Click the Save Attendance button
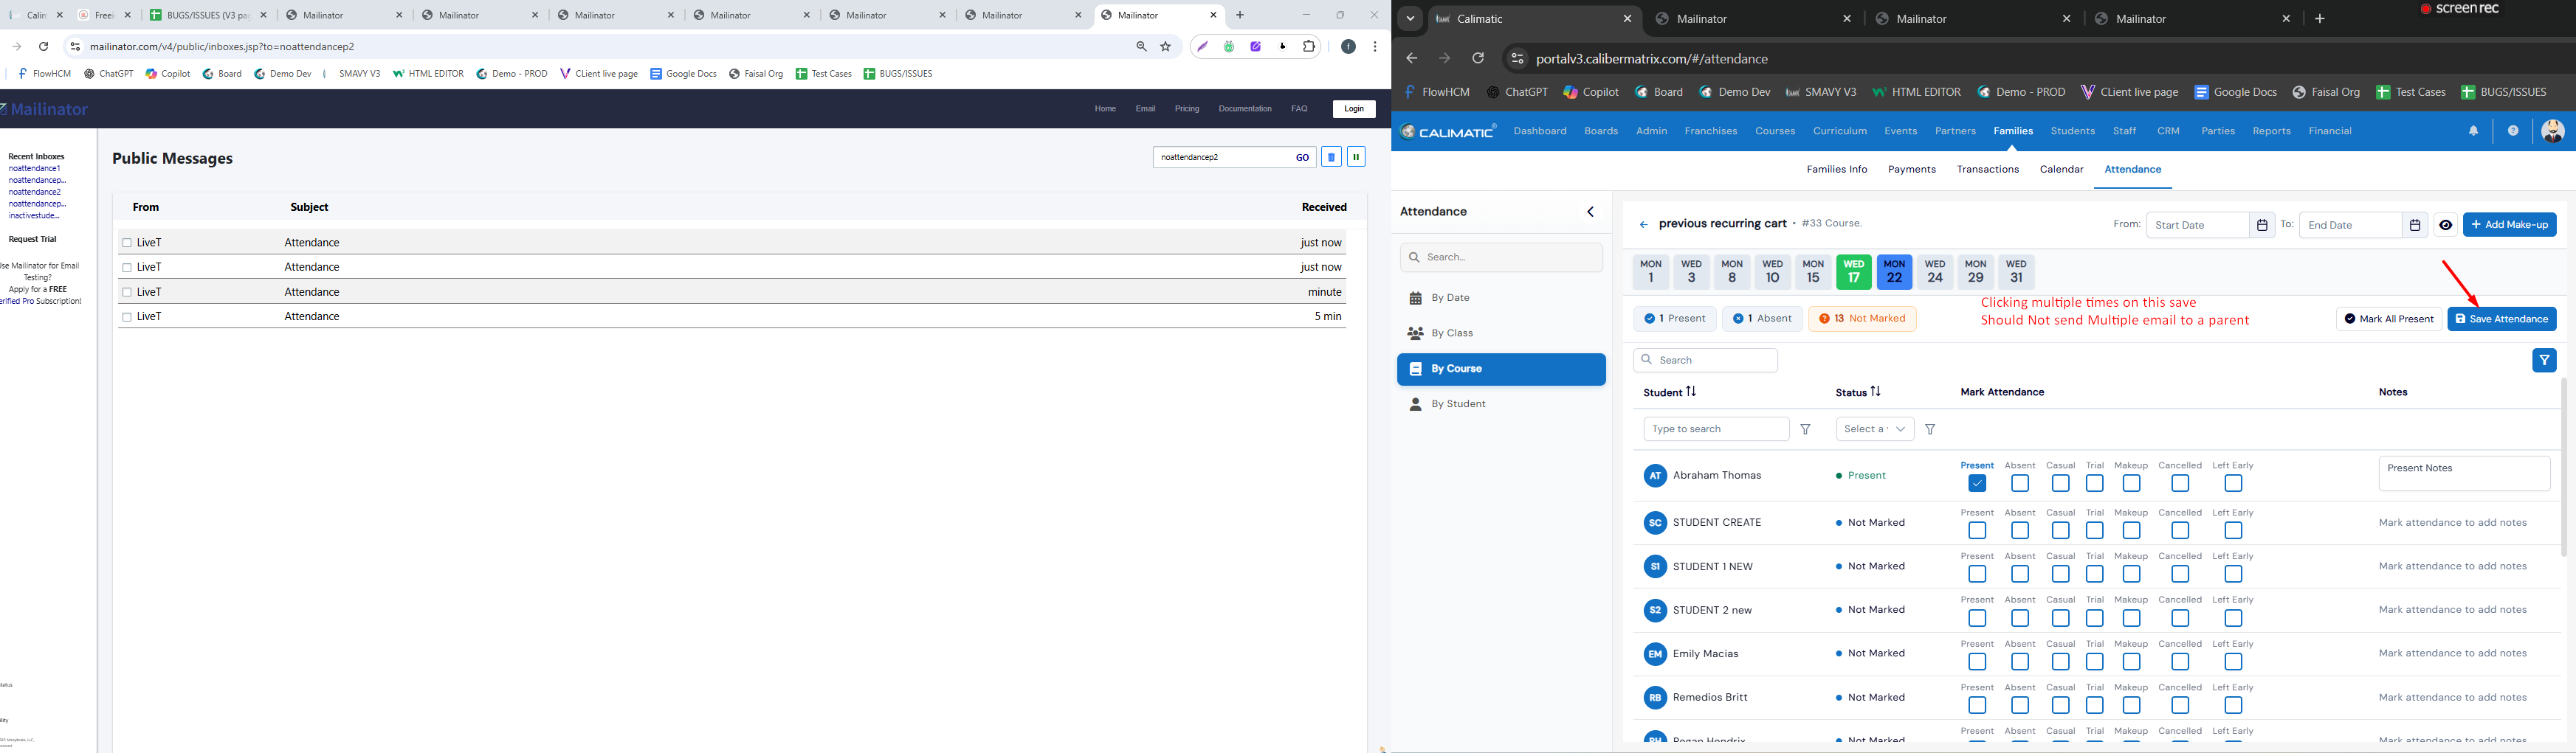The height and width of the screenshot is (753, 2576). pyautogui.click(x=2502, y=319)
